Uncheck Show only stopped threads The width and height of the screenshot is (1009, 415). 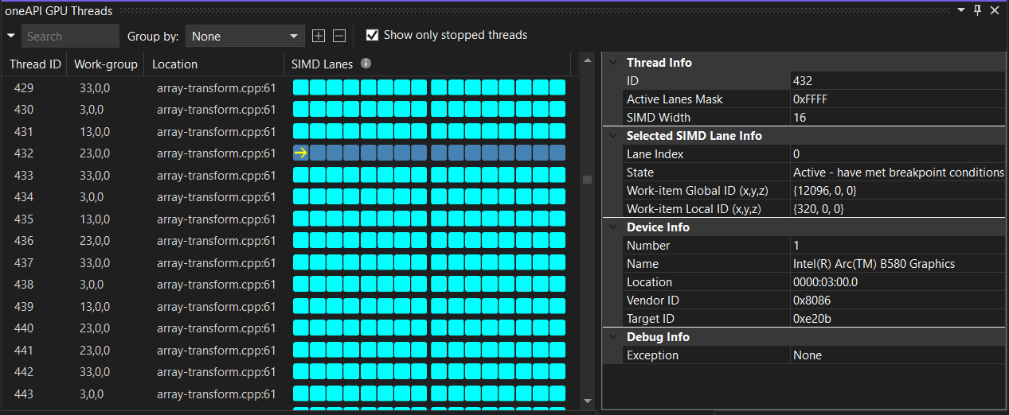pyautogui.click(x=372, y=35)
